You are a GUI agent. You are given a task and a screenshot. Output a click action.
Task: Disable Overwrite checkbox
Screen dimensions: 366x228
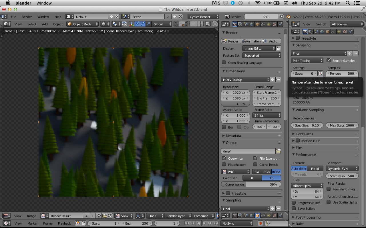pos(224,158)
